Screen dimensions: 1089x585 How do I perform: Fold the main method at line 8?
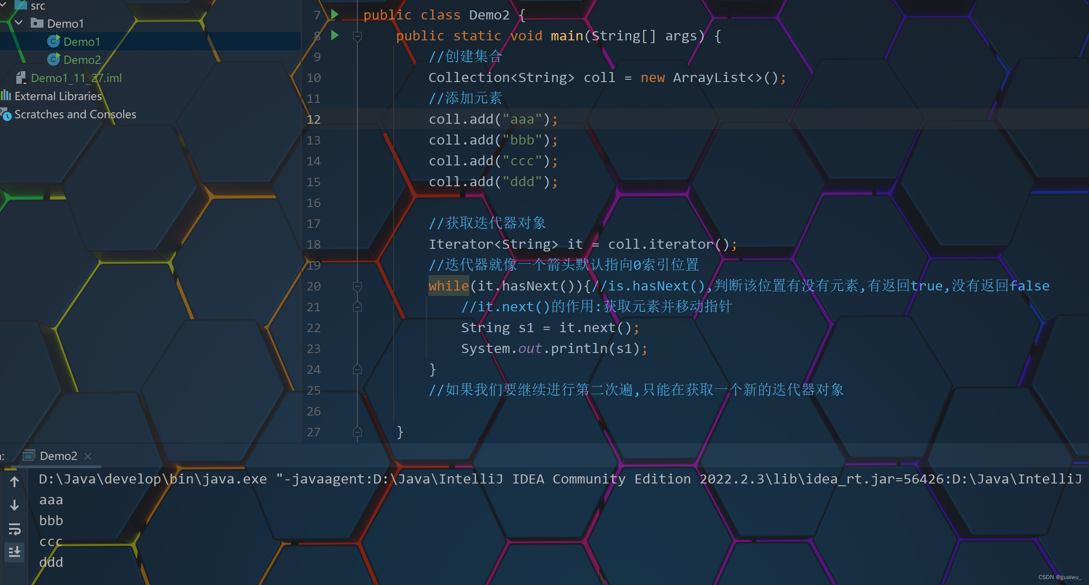pos(357,36)
